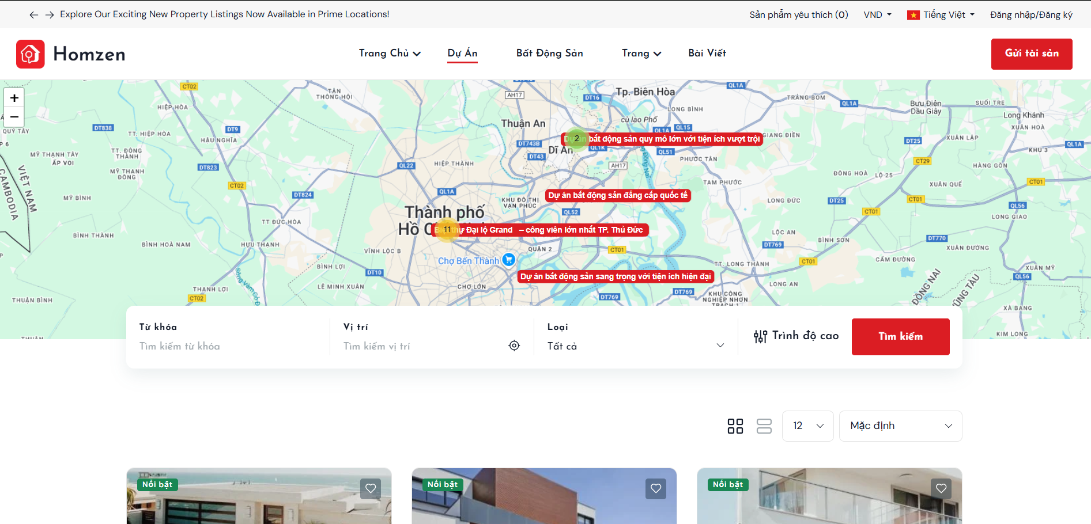Click the heart icon on second property
The height and width of the screenshot is (524, 1091).
pos(656,488)
